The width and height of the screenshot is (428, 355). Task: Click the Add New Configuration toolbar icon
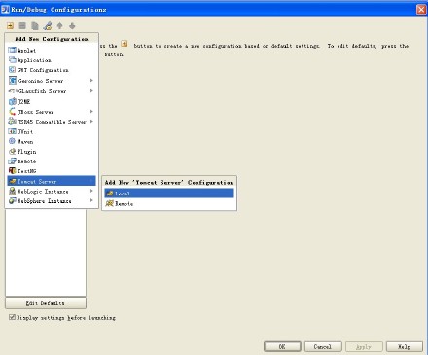point(10,26)
